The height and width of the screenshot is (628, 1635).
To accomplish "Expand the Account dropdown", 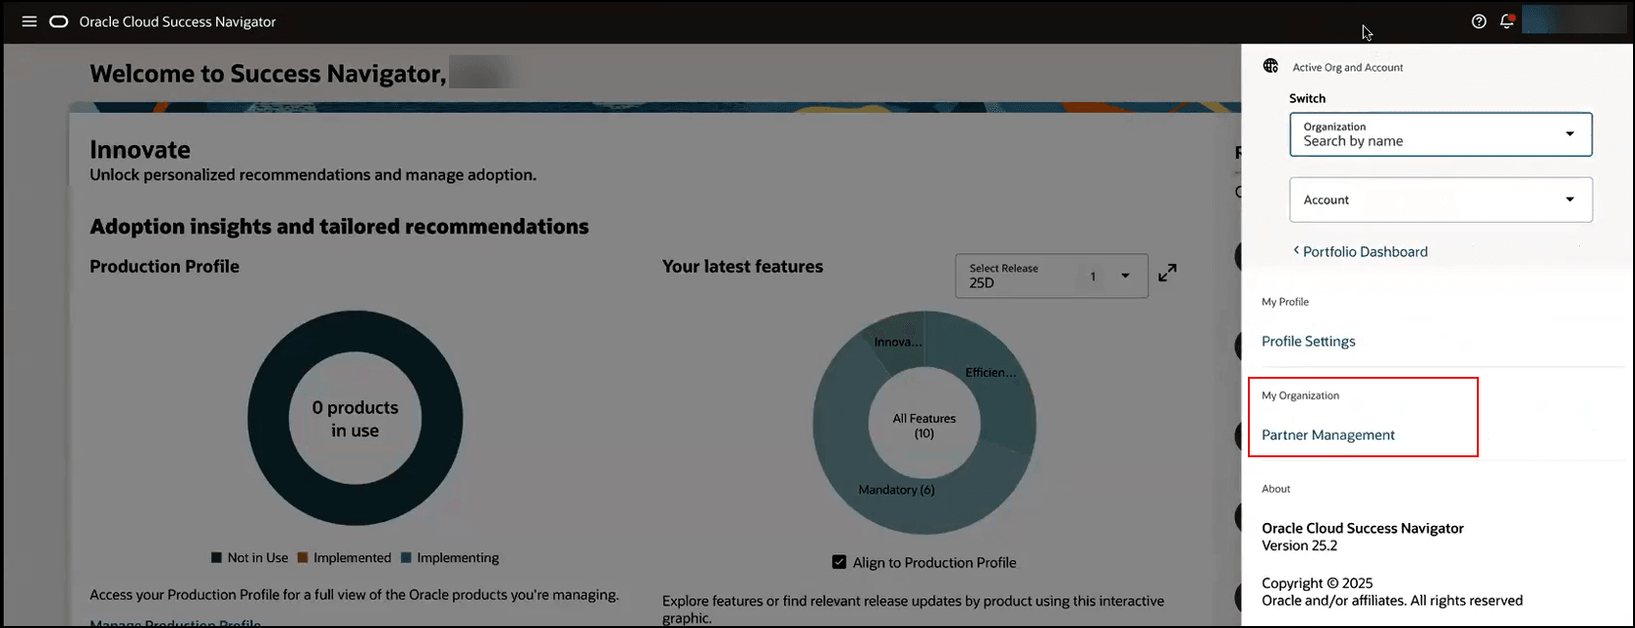I will pyautogui.click(x=1440, y=199).
